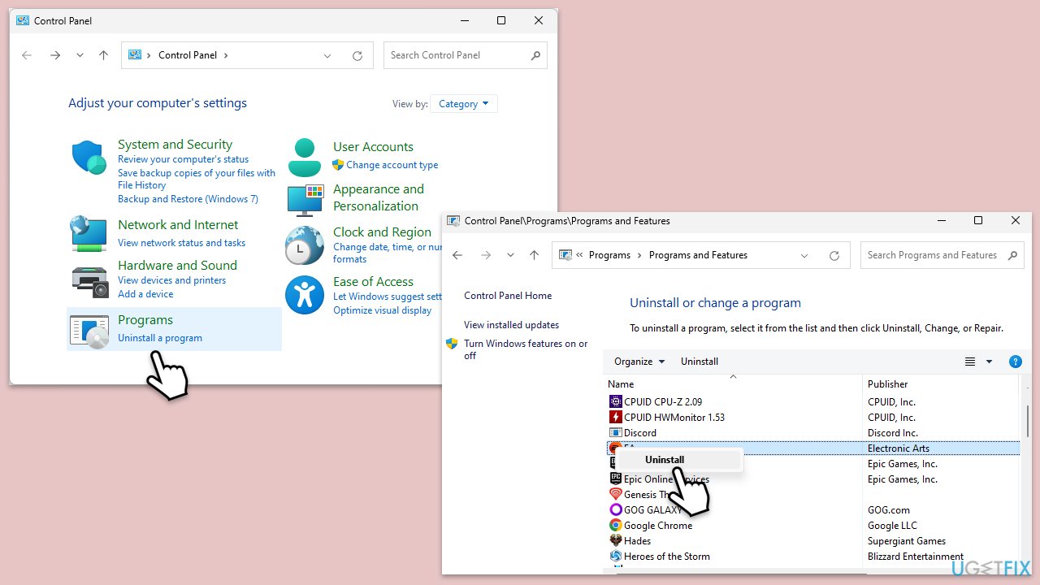The image size is (1040, 585).
Task: Go up one level in Programs and Features
Action: 534,255
